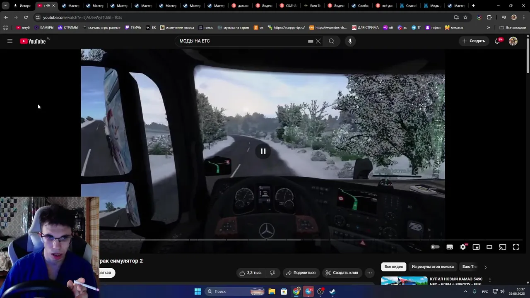This screenshot has width=530, height=298.
Task: Open Telegram from the taskbar
Action: click(308, 291)
